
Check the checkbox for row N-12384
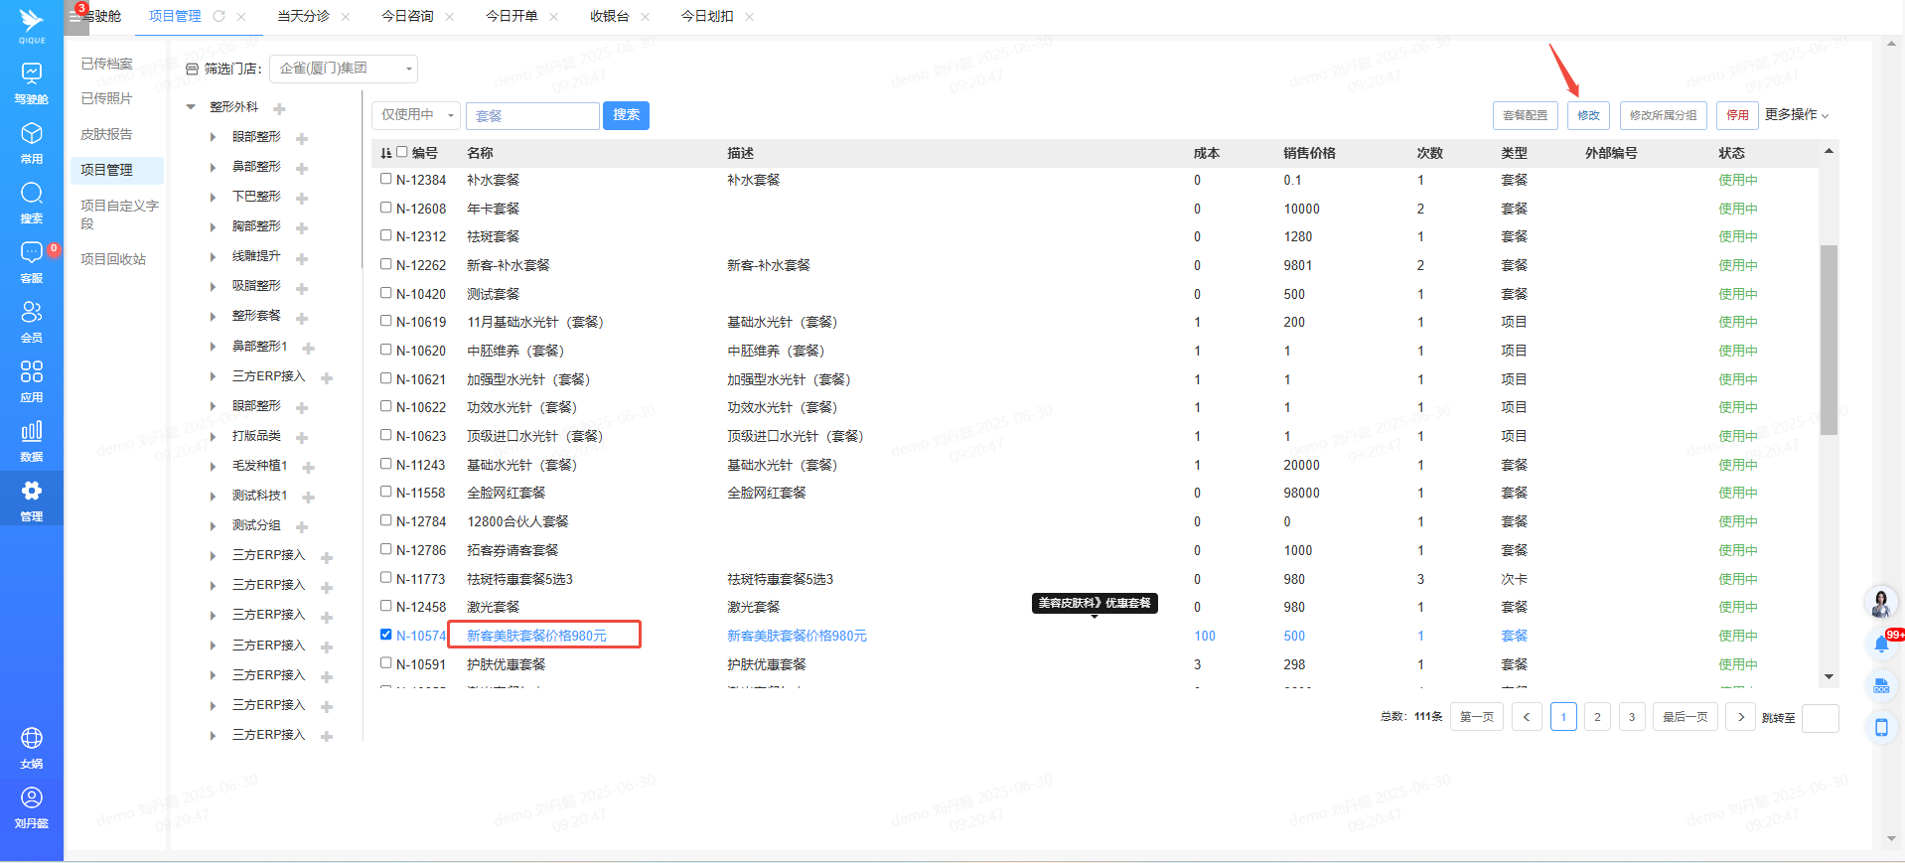(386, 179)
